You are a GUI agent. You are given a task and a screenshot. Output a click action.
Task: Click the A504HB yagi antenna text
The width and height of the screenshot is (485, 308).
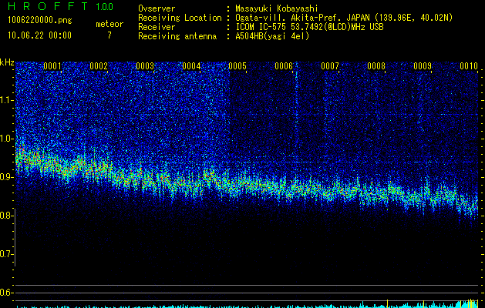[272, 36]
